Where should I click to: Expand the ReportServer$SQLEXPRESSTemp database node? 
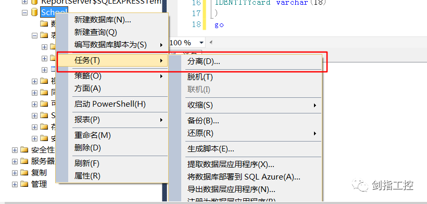point(25,2)
